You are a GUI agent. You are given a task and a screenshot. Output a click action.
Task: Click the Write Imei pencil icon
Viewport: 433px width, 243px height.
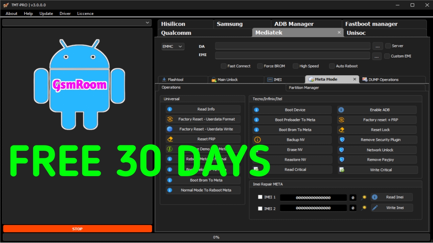coord(375,208)
